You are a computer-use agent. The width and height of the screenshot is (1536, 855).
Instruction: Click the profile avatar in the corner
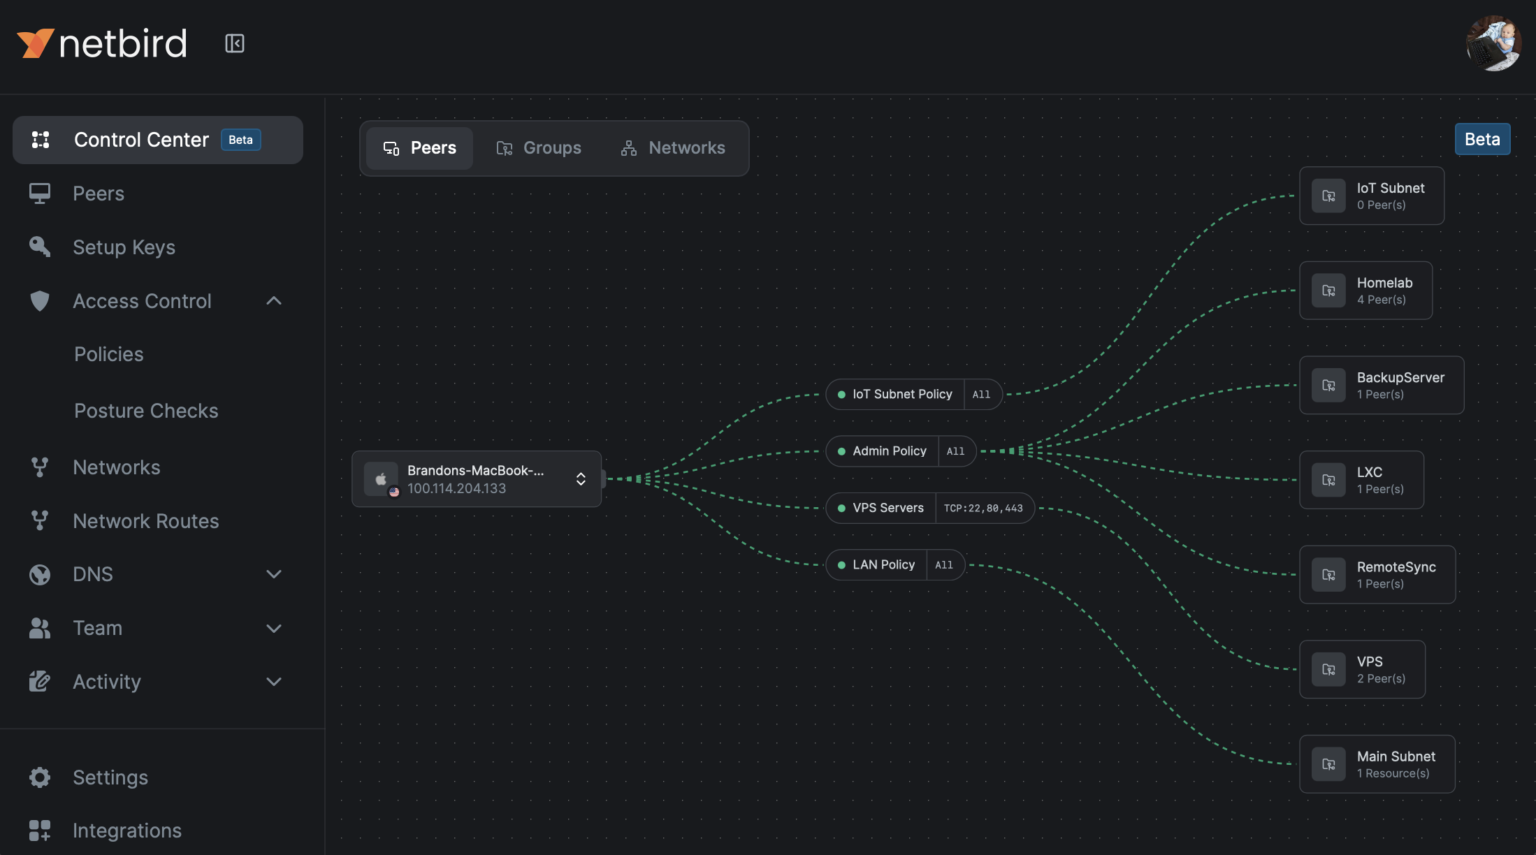pos(1493,43)
